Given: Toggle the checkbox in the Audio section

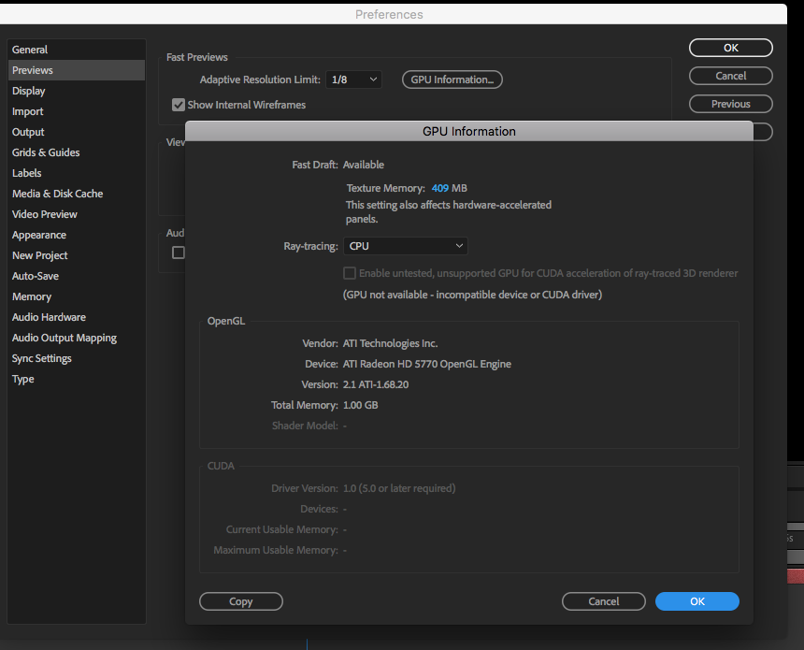Looking at the screenshot, I should tap(179, 253).
